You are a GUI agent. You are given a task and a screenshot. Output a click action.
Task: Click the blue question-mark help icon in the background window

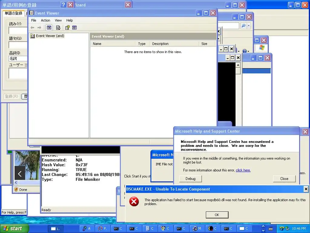tap(245, 51)
